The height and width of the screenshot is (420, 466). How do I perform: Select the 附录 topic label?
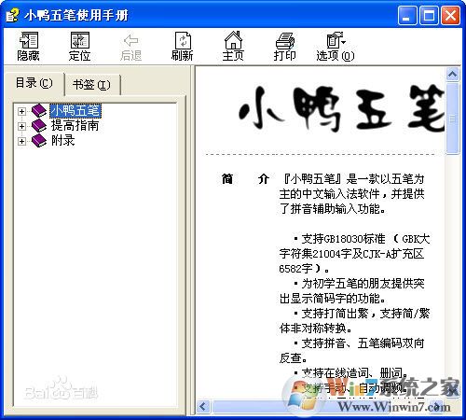click(63, 140)
